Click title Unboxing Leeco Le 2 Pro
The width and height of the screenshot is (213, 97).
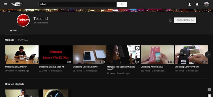tap(85, 67)
